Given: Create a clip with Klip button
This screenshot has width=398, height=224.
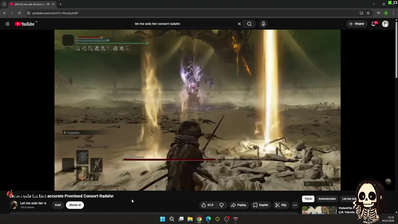Looking at the screenshot, I should [281, 205].
